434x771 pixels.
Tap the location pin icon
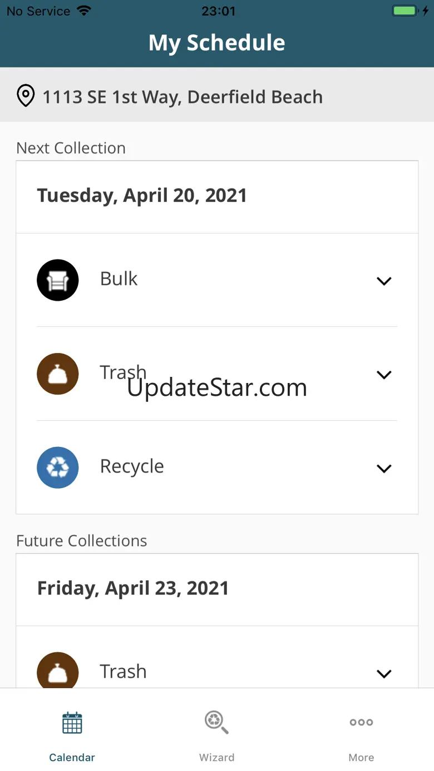(x=26, y=96)
